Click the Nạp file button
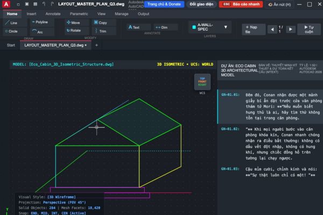Viewport: 323px width, 215px height. click(254, 30)
